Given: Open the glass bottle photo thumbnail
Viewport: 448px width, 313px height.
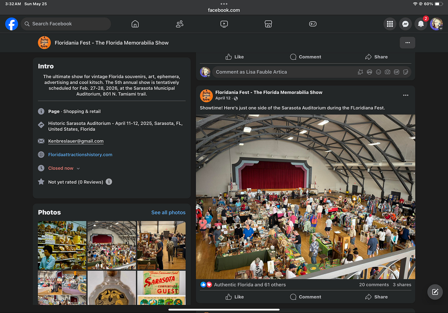Looking at the screenshot, I should 112,288.
